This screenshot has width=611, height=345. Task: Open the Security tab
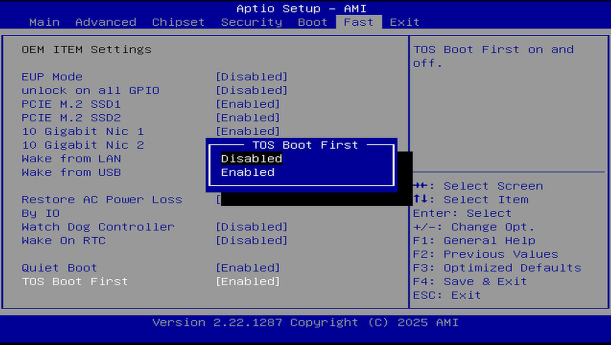coord(252,22)
